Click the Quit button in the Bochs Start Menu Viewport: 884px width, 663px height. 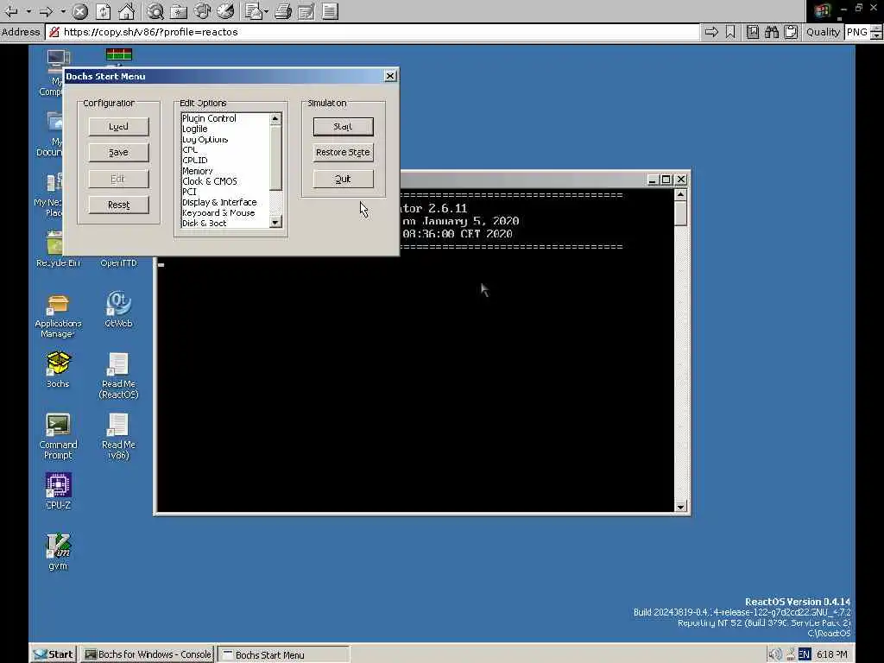(343, 179)
